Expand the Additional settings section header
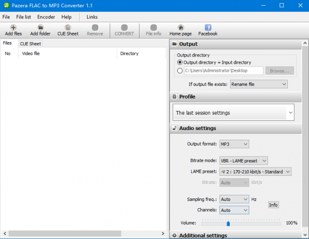This screenshot has height=239, width=309. point(235,235)
